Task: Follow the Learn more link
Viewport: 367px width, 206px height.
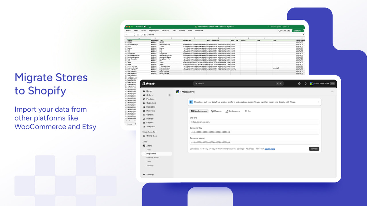Action: pyautogui.click(x=270, y=149)
